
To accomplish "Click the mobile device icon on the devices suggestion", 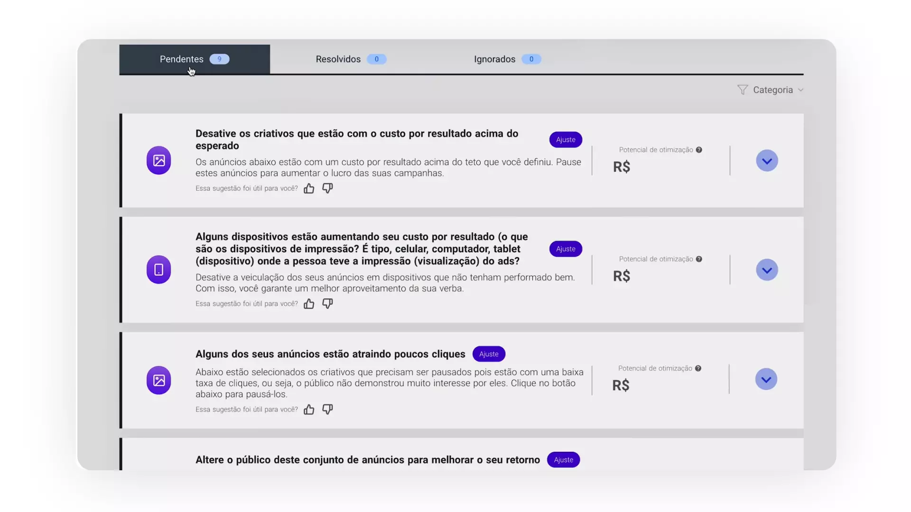I will pyautogui.click(x=158, y=269).
